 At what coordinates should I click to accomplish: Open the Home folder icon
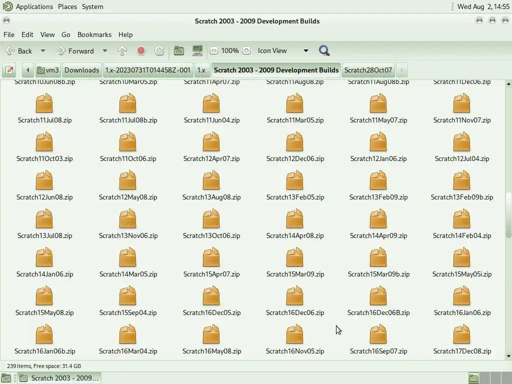[x=178, y=50]
